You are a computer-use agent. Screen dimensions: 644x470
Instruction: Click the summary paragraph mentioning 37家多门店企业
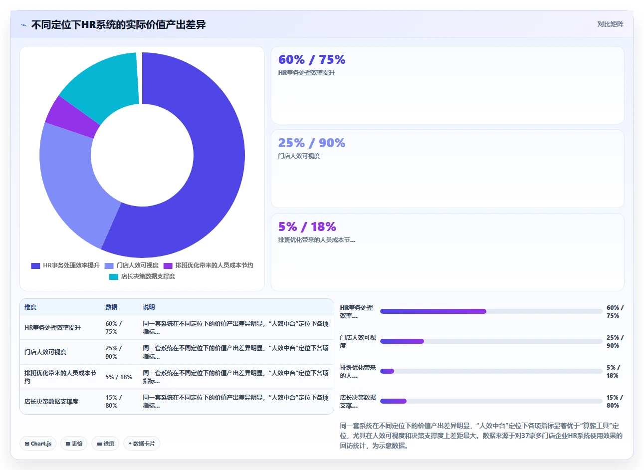click(x=481, y=436)
